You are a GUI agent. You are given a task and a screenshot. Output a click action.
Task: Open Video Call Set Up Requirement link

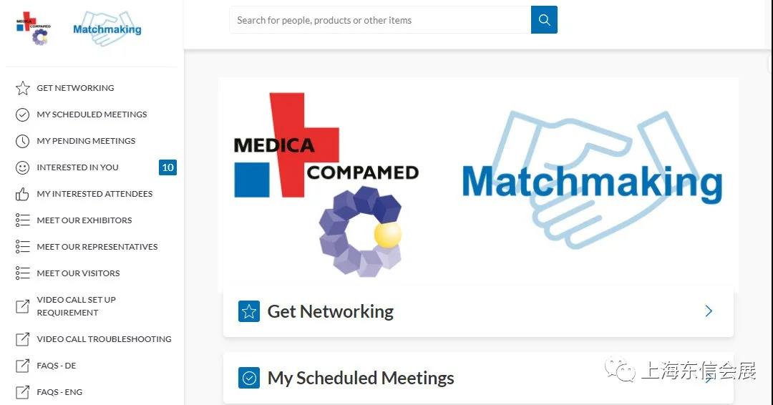(76, 306)
